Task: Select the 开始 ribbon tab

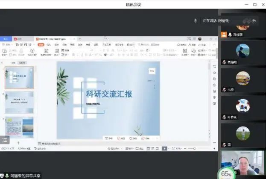Action: 41,44
